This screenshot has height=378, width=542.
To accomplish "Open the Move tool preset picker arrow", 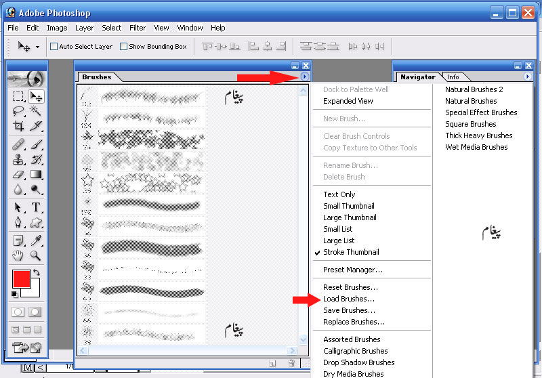I will click(x=37, y=47).
